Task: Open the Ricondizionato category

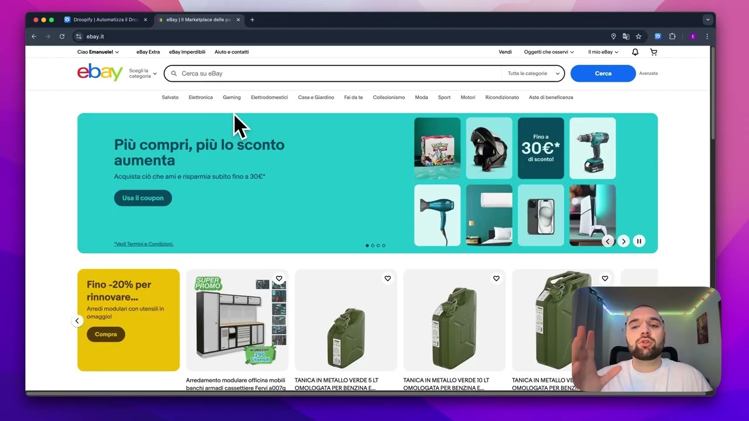Action: click(x=502, y=98)
